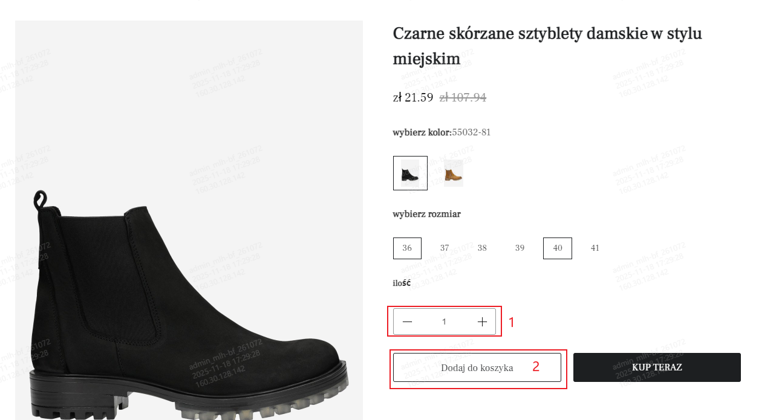779x420 pixels.
Task: Pick size 37
Action: 445,248
